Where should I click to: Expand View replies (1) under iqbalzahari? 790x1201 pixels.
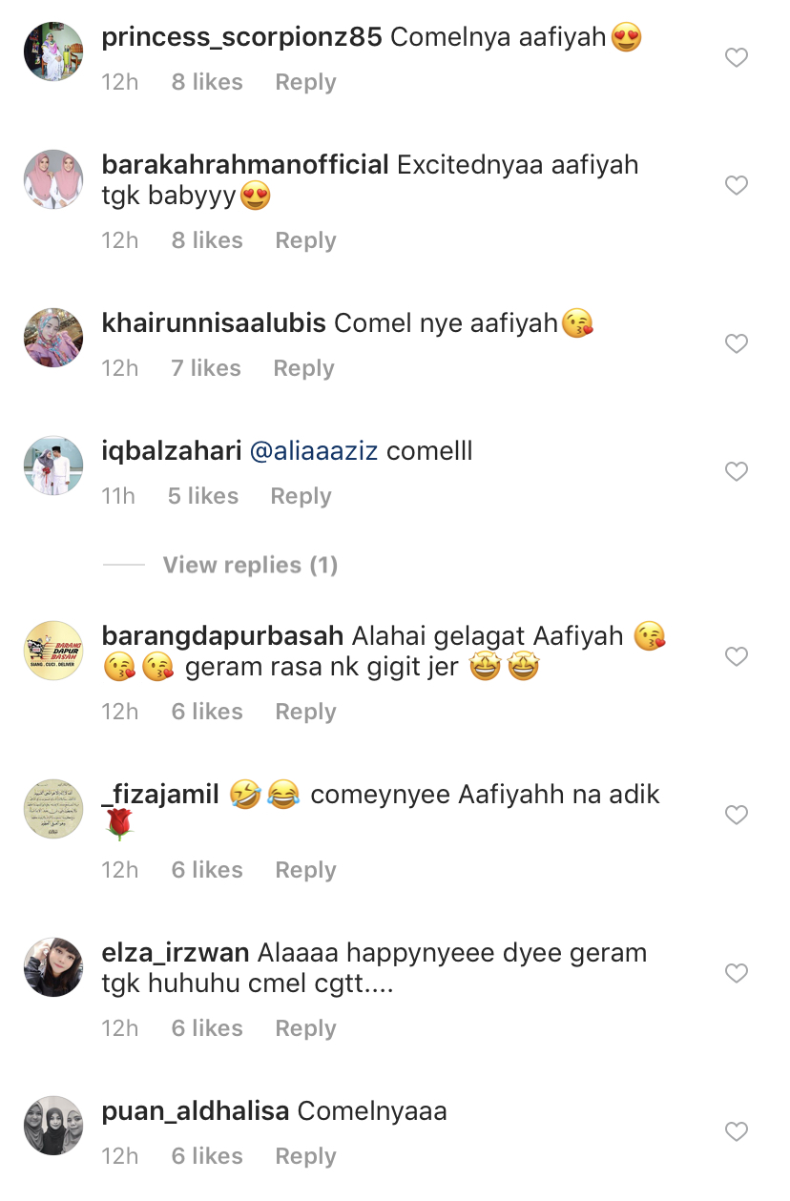coord(250,565)
